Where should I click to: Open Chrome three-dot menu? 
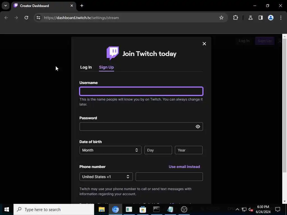coord(281,18)
